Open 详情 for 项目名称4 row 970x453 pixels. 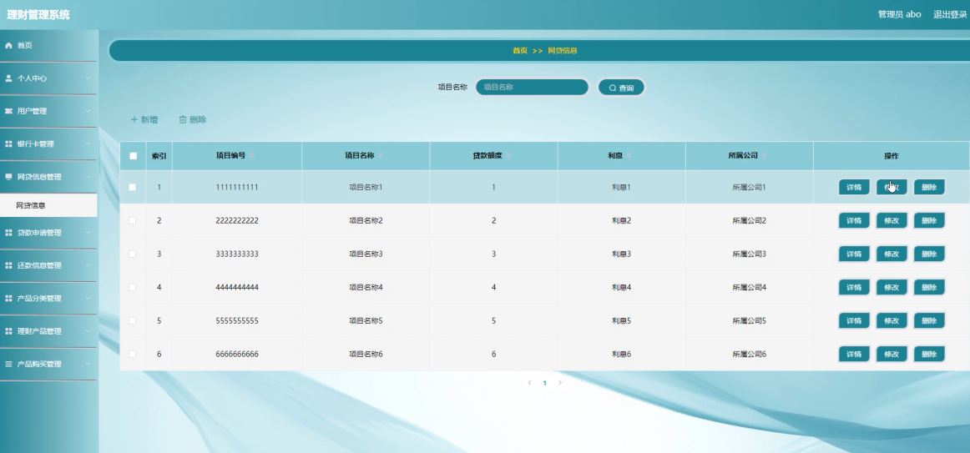854,287
